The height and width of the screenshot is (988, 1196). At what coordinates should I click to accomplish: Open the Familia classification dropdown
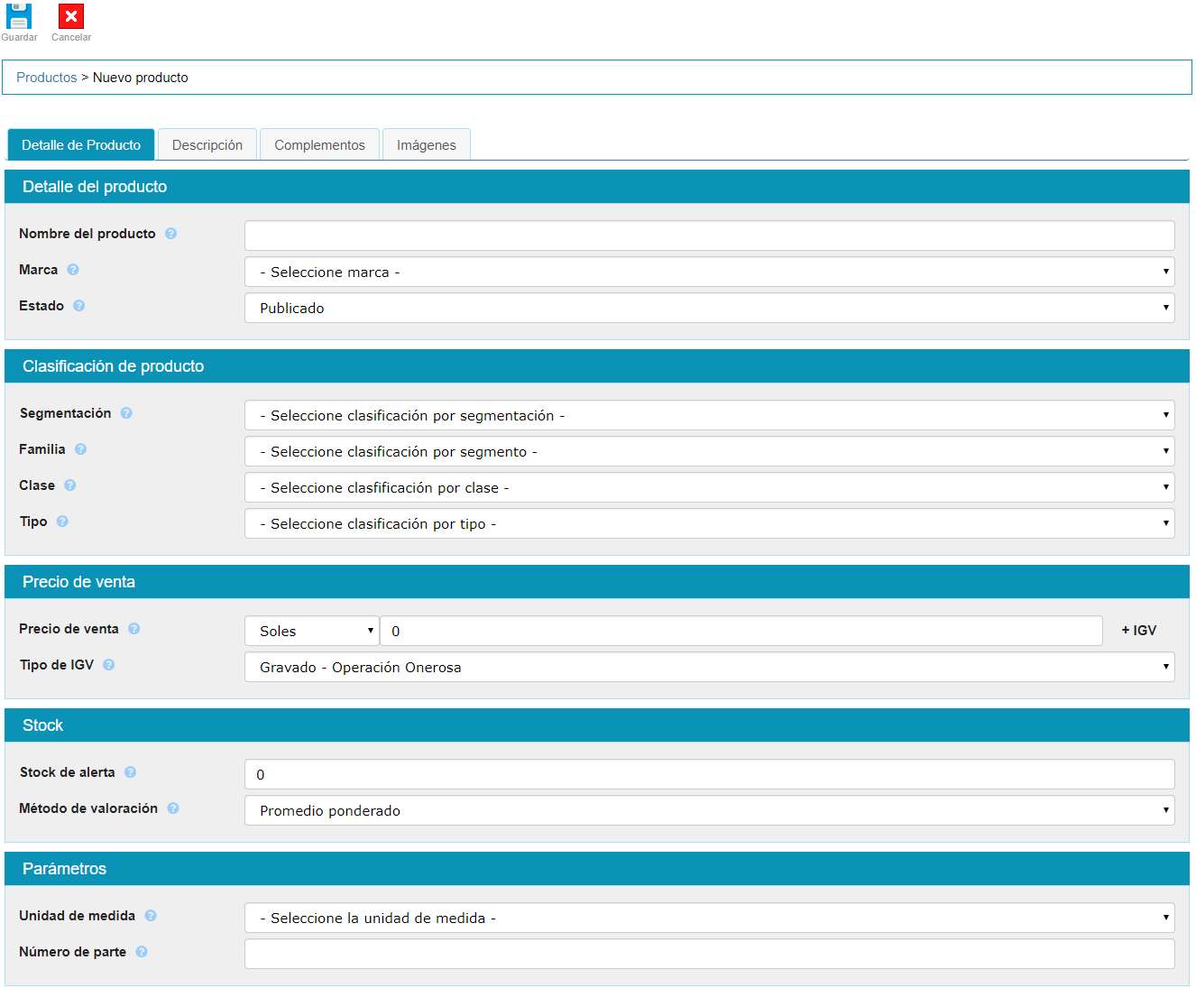click(709, 451)
